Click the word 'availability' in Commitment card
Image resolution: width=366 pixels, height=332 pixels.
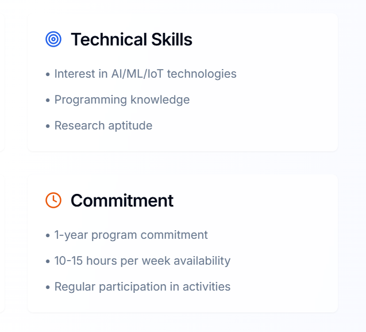(202, 261)
